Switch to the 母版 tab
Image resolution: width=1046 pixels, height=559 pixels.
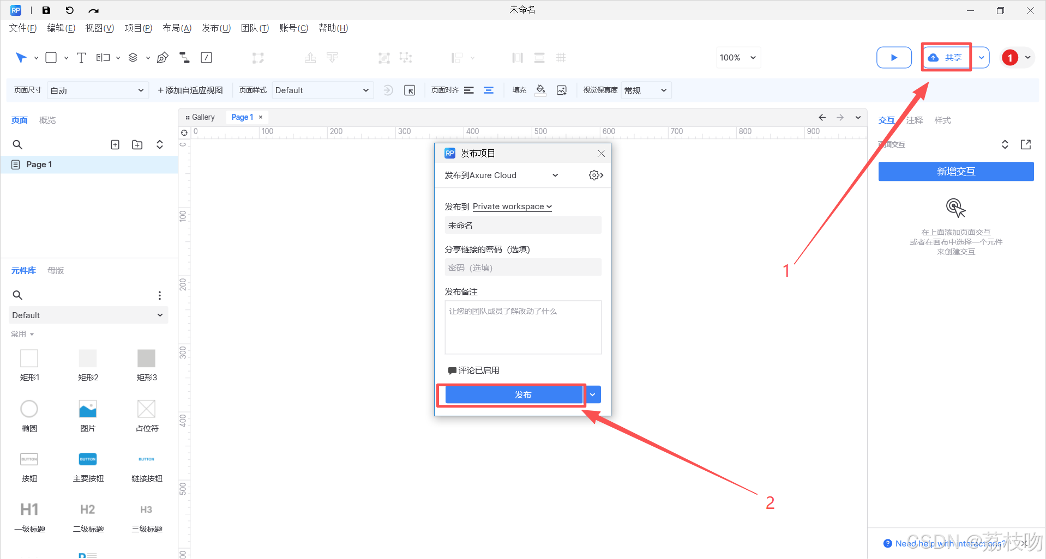coord(56,271)
